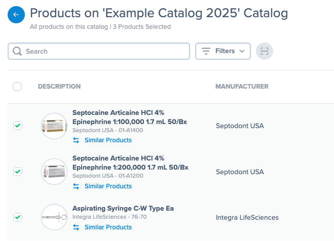Click Septocaine 1:100,000 product thumbnail

tap(54, 126)
